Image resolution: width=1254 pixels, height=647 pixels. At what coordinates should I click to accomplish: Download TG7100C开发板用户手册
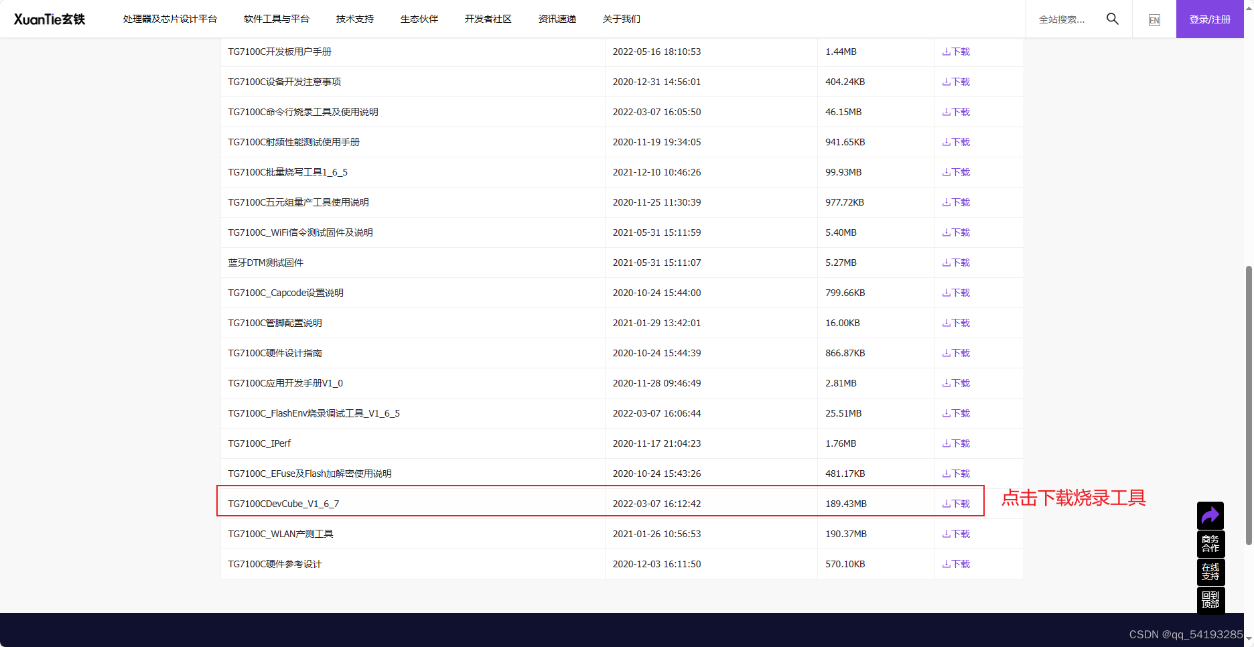pos(956,52)
